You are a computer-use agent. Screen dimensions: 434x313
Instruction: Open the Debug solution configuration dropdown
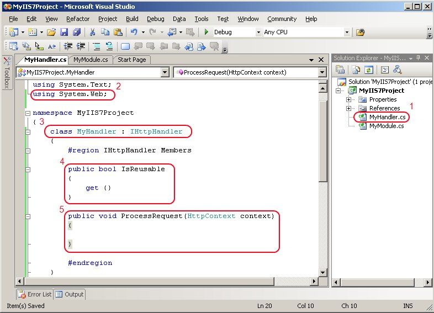pyautogui.click(x=258, y=33)
